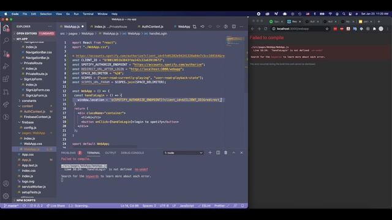Viewport: 392px width, 220px height.
Task: Open browser Extensions puzzle icon
Action: [374, 29]
